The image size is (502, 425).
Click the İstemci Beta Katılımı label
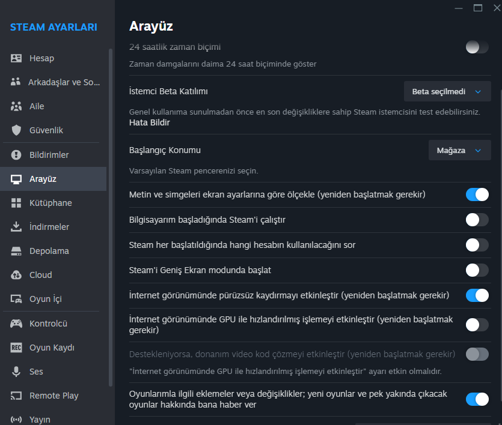pyautogui.click(x=168, y=91)
